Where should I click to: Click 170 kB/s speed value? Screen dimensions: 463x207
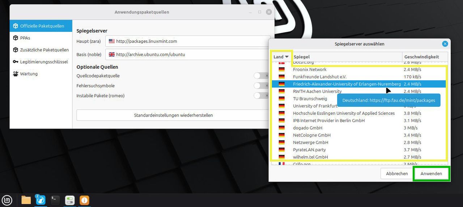point(413,77)
